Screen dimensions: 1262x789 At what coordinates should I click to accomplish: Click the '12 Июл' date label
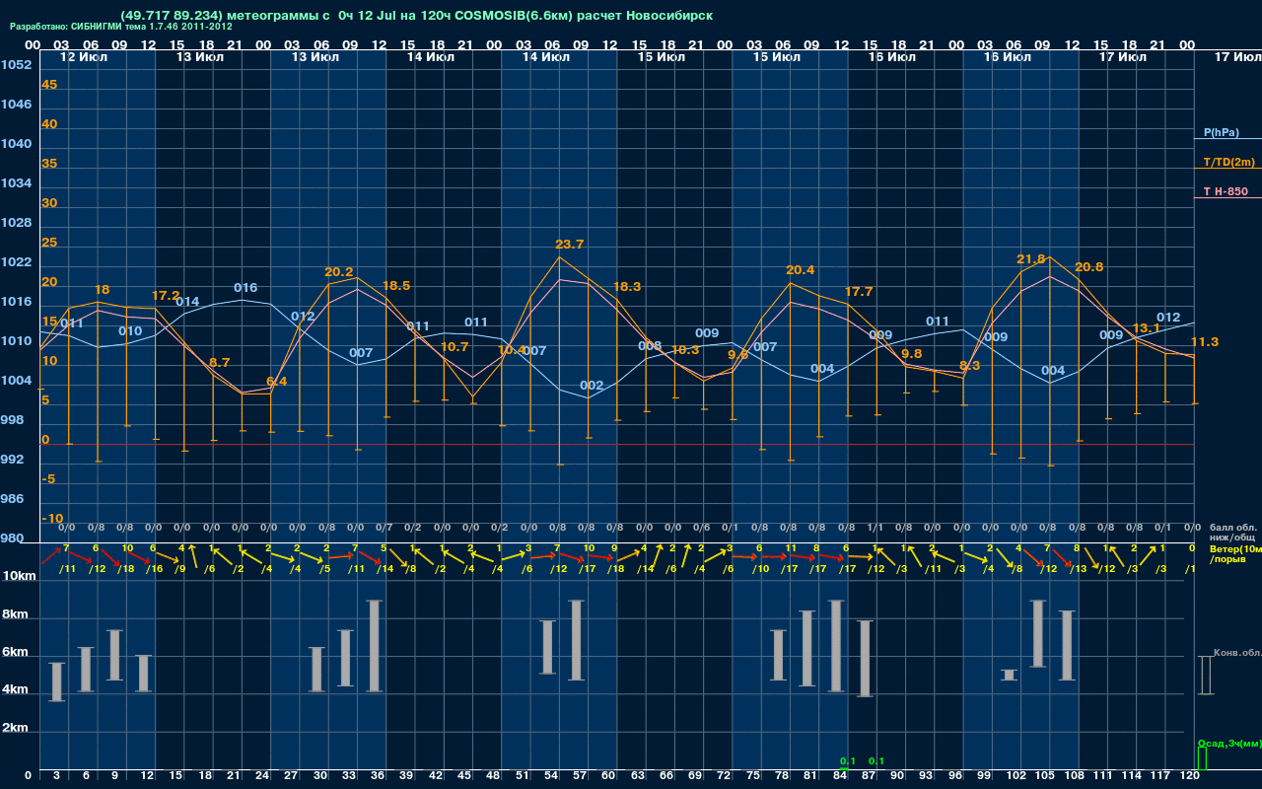(84, 57)
